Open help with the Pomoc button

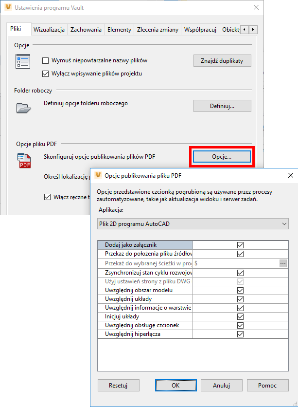[x=267, y=386]
